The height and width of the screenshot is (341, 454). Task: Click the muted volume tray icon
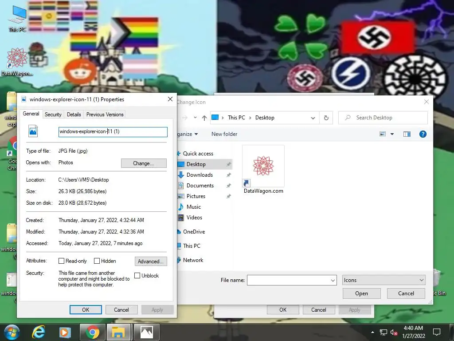point(394,332)
